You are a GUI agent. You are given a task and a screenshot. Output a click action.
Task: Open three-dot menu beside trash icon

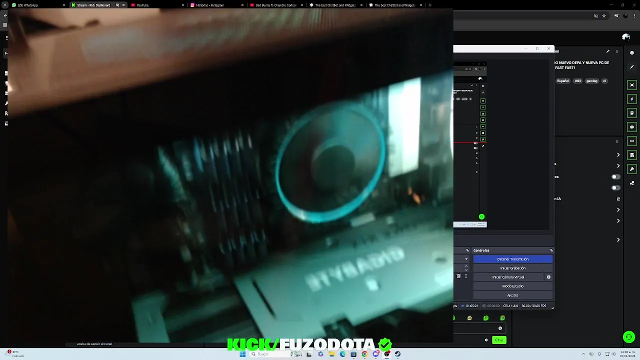pyautogui.click(x=466, y=276)
